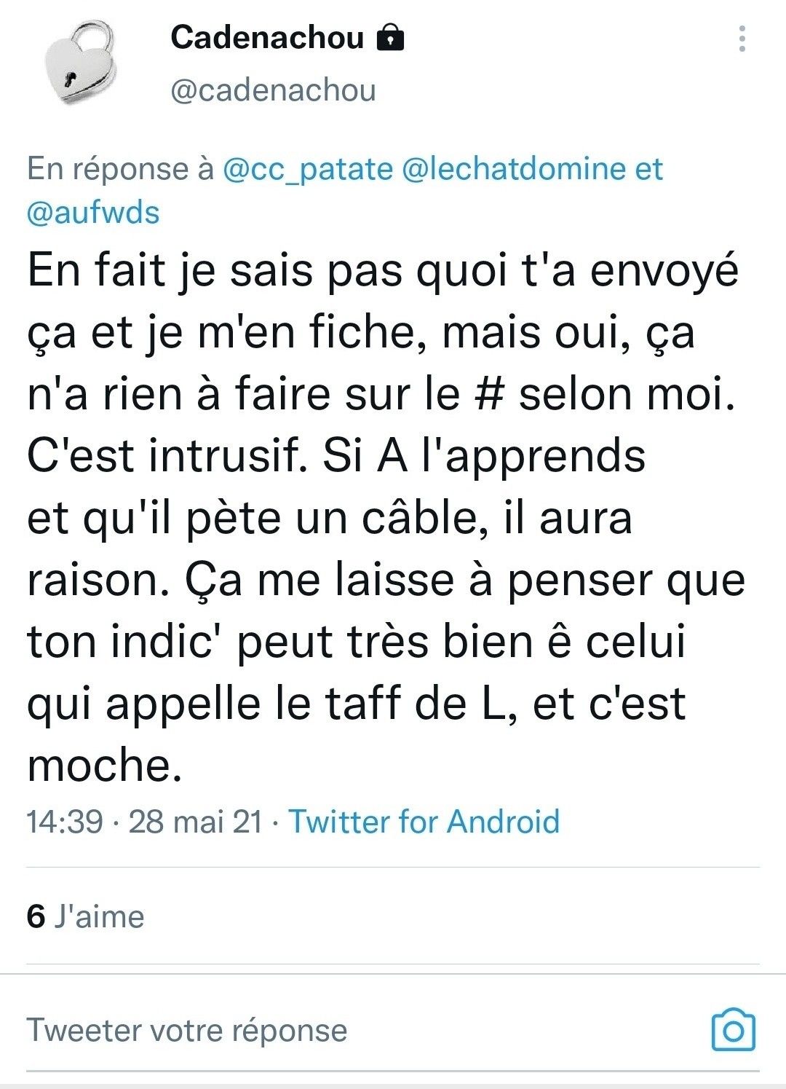
Task: Click the word et after @lechatdomine
Action: [x=649, y=169]
